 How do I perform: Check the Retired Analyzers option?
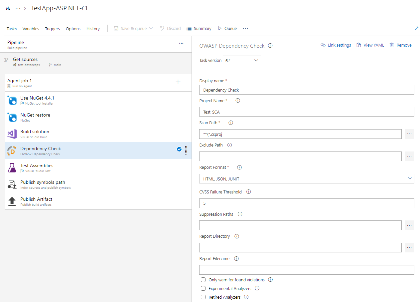coord(203,297)
